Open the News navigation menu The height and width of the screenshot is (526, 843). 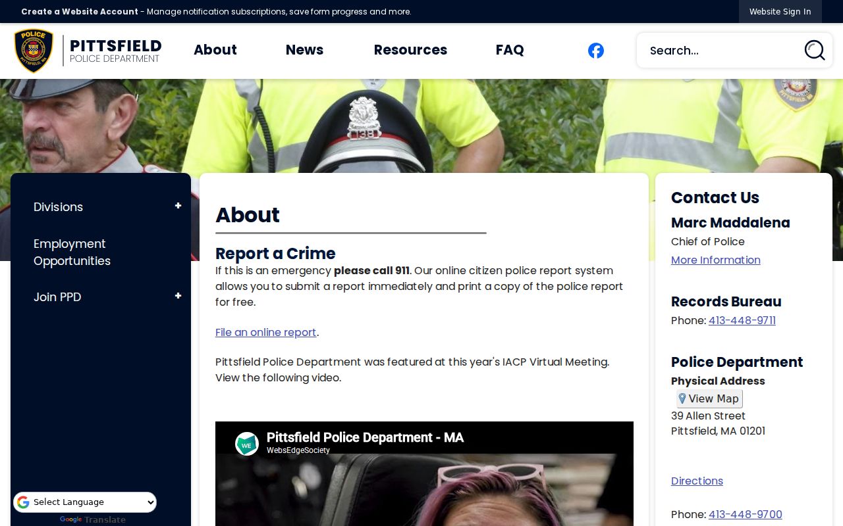tap(304, 50)
